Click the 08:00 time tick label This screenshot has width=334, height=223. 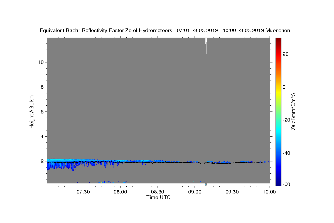[121, 192]
